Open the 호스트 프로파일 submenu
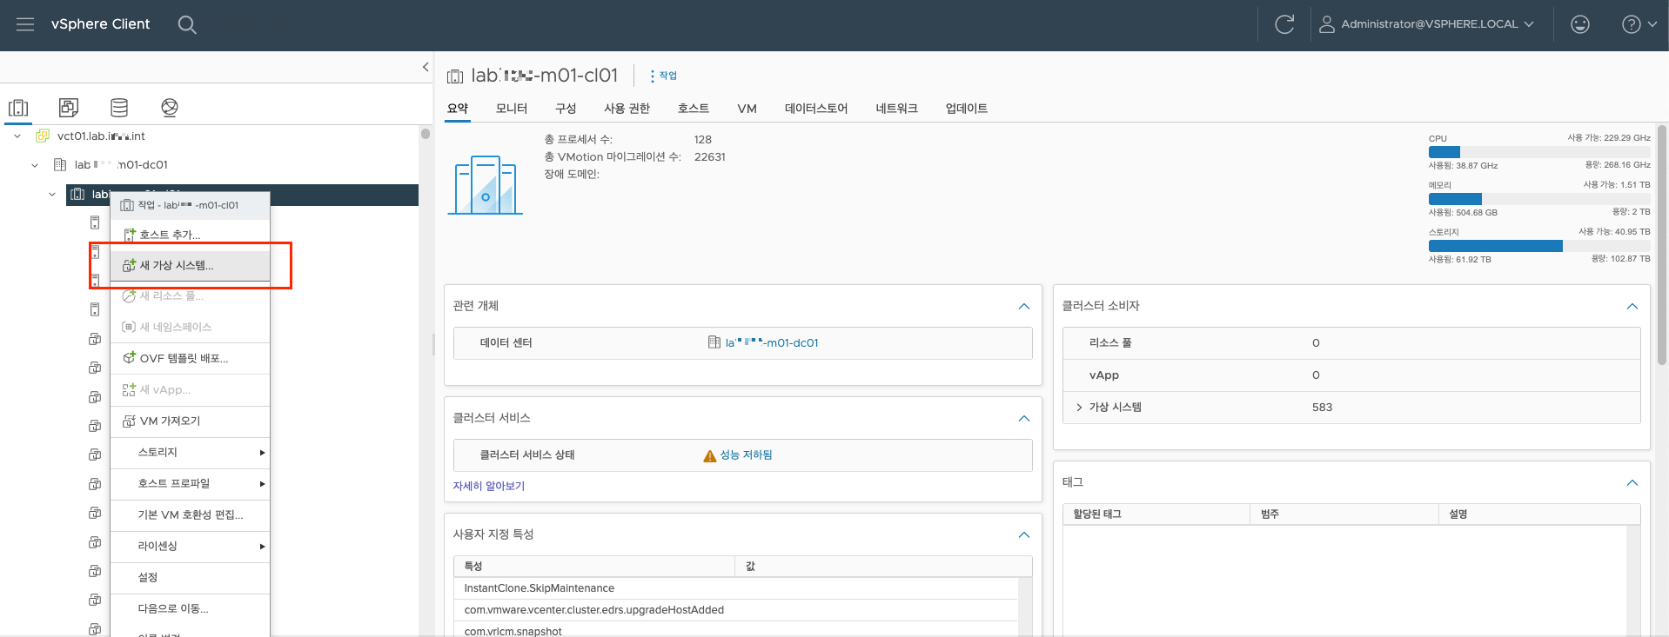This screenshot has width=1669, height=637. pyautogui.click(x=190, y=483)
